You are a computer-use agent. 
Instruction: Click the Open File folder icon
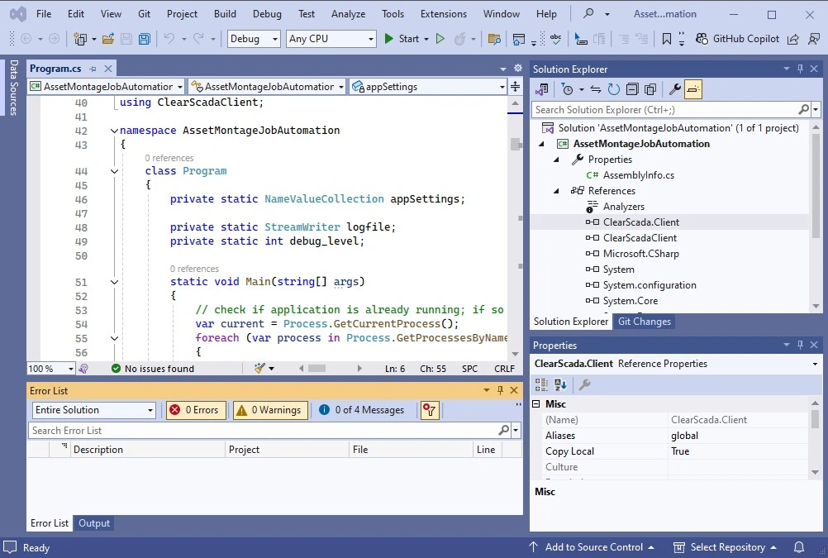click(x=108, y=39)
